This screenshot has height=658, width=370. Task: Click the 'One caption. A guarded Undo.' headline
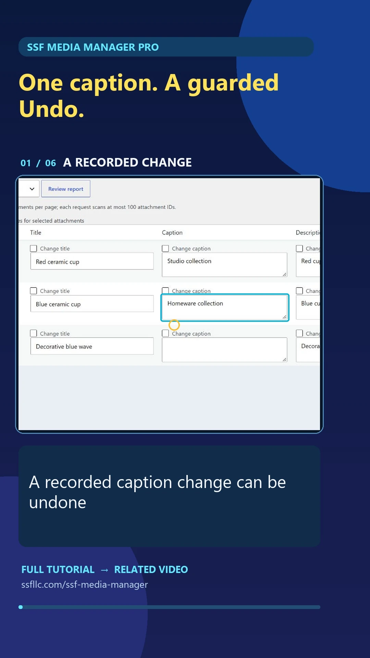[149, 96]
